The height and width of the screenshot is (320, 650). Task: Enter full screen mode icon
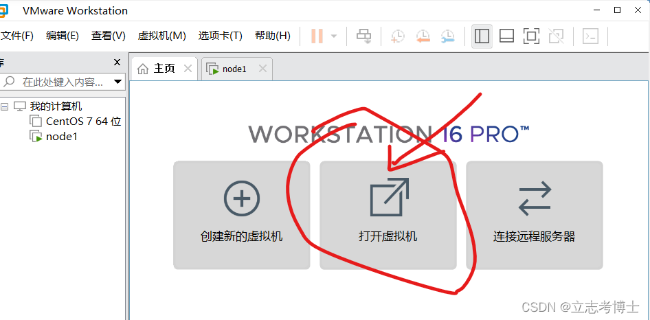(531, 36)
